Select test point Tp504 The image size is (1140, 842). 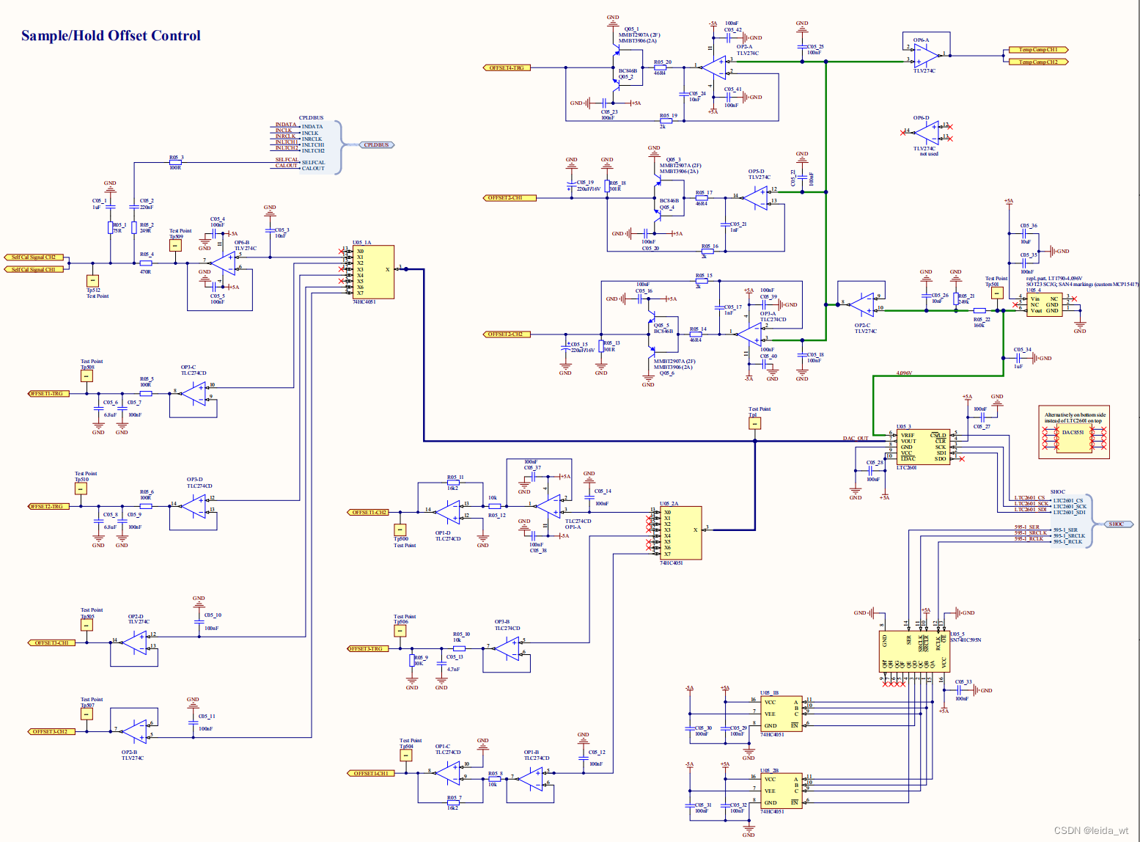tap(405, 755)
